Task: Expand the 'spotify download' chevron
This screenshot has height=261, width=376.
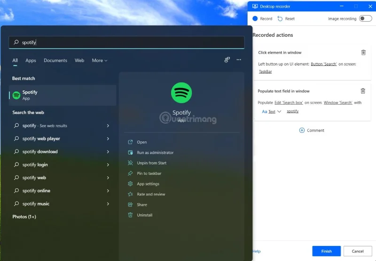Action: 108,152
